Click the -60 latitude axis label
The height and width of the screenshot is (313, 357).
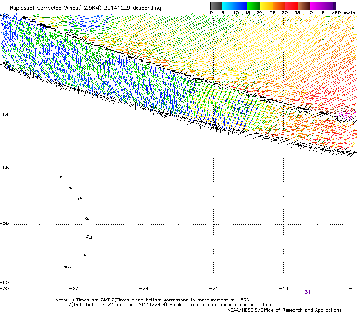point(4,282)
